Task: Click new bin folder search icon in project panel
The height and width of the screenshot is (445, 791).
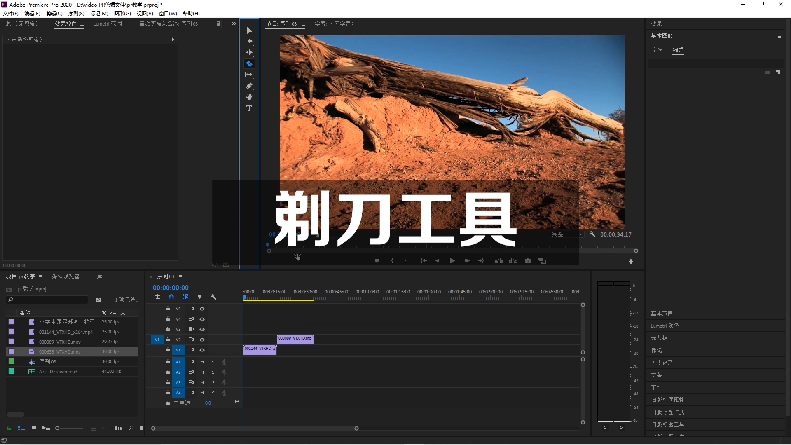Action: 98,300
